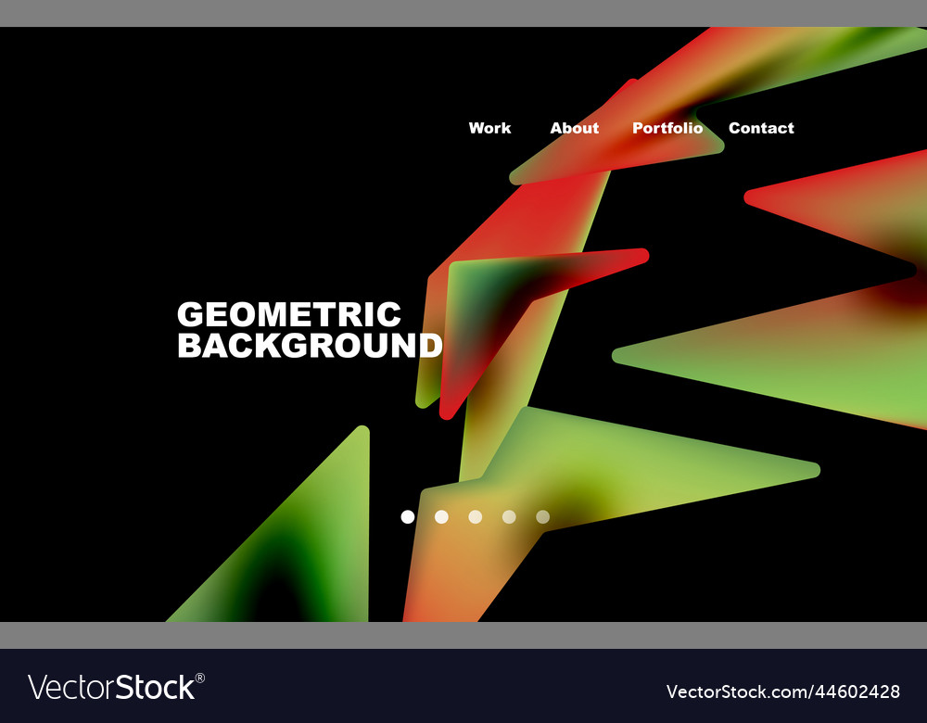Click the registered trademark symbol near the logo
The image size is (927, 723).
(197, 677)
